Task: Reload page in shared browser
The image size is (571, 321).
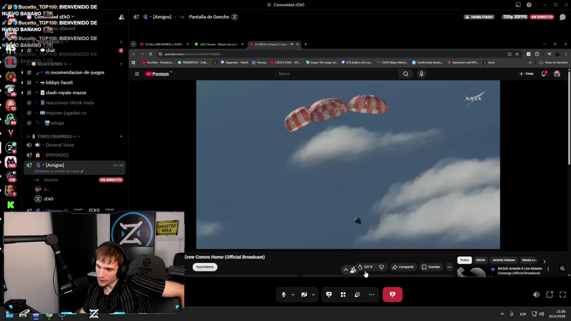Action: 150,54
